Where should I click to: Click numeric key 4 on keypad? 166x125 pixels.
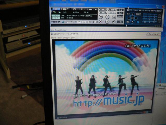coord(145,17)
